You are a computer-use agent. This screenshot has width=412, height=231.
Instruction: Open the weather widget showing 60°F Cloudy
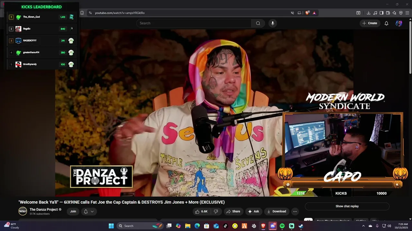[11, 226]
